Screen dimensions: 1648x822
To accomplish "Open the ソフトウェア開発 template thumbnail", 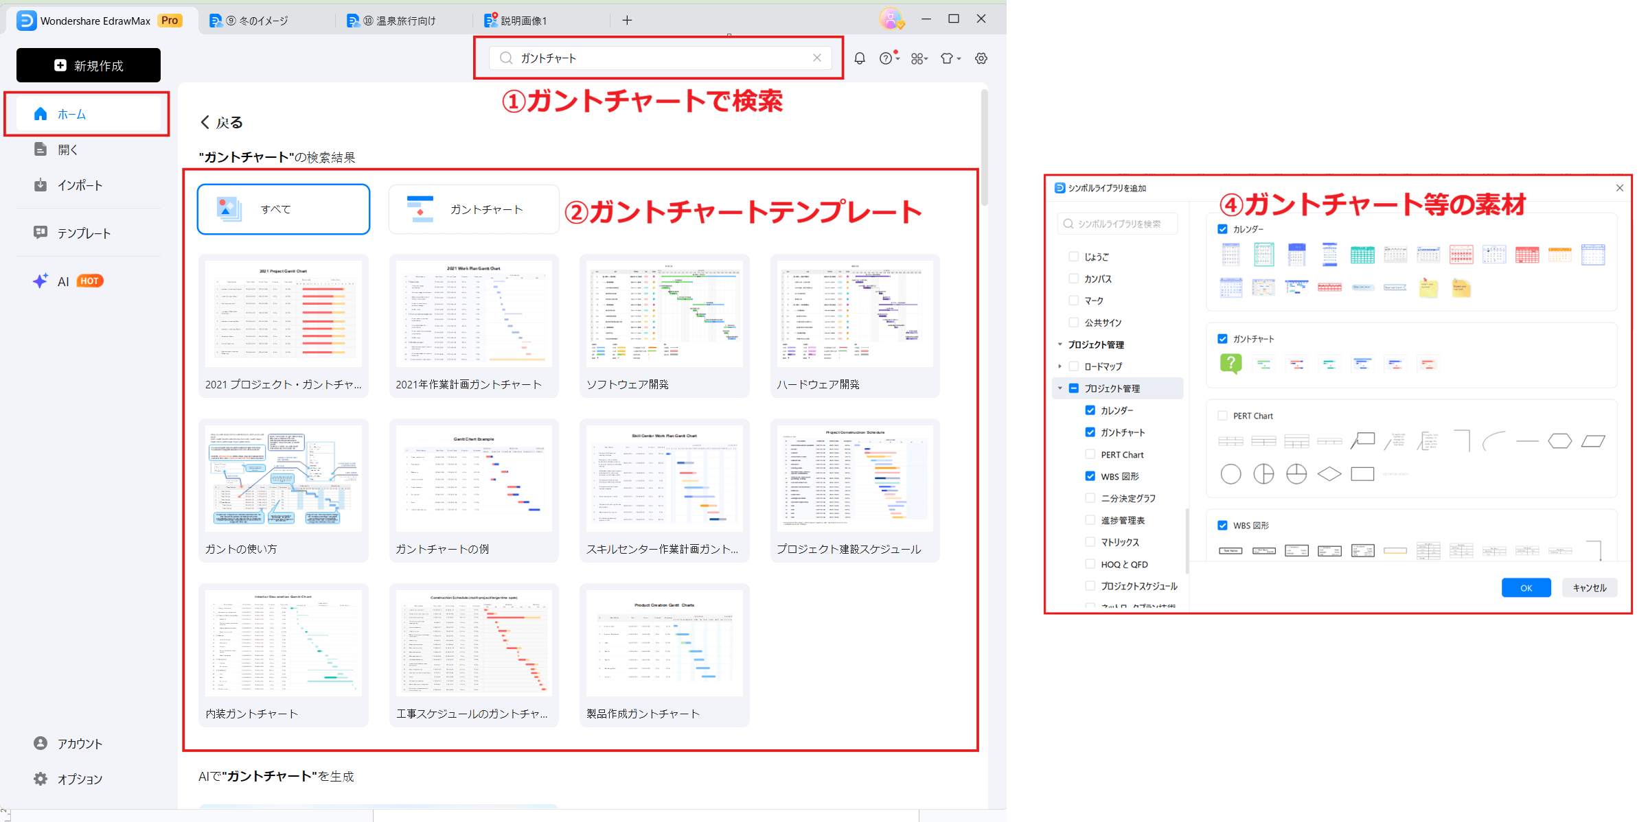I will click(x=664, y=314).
